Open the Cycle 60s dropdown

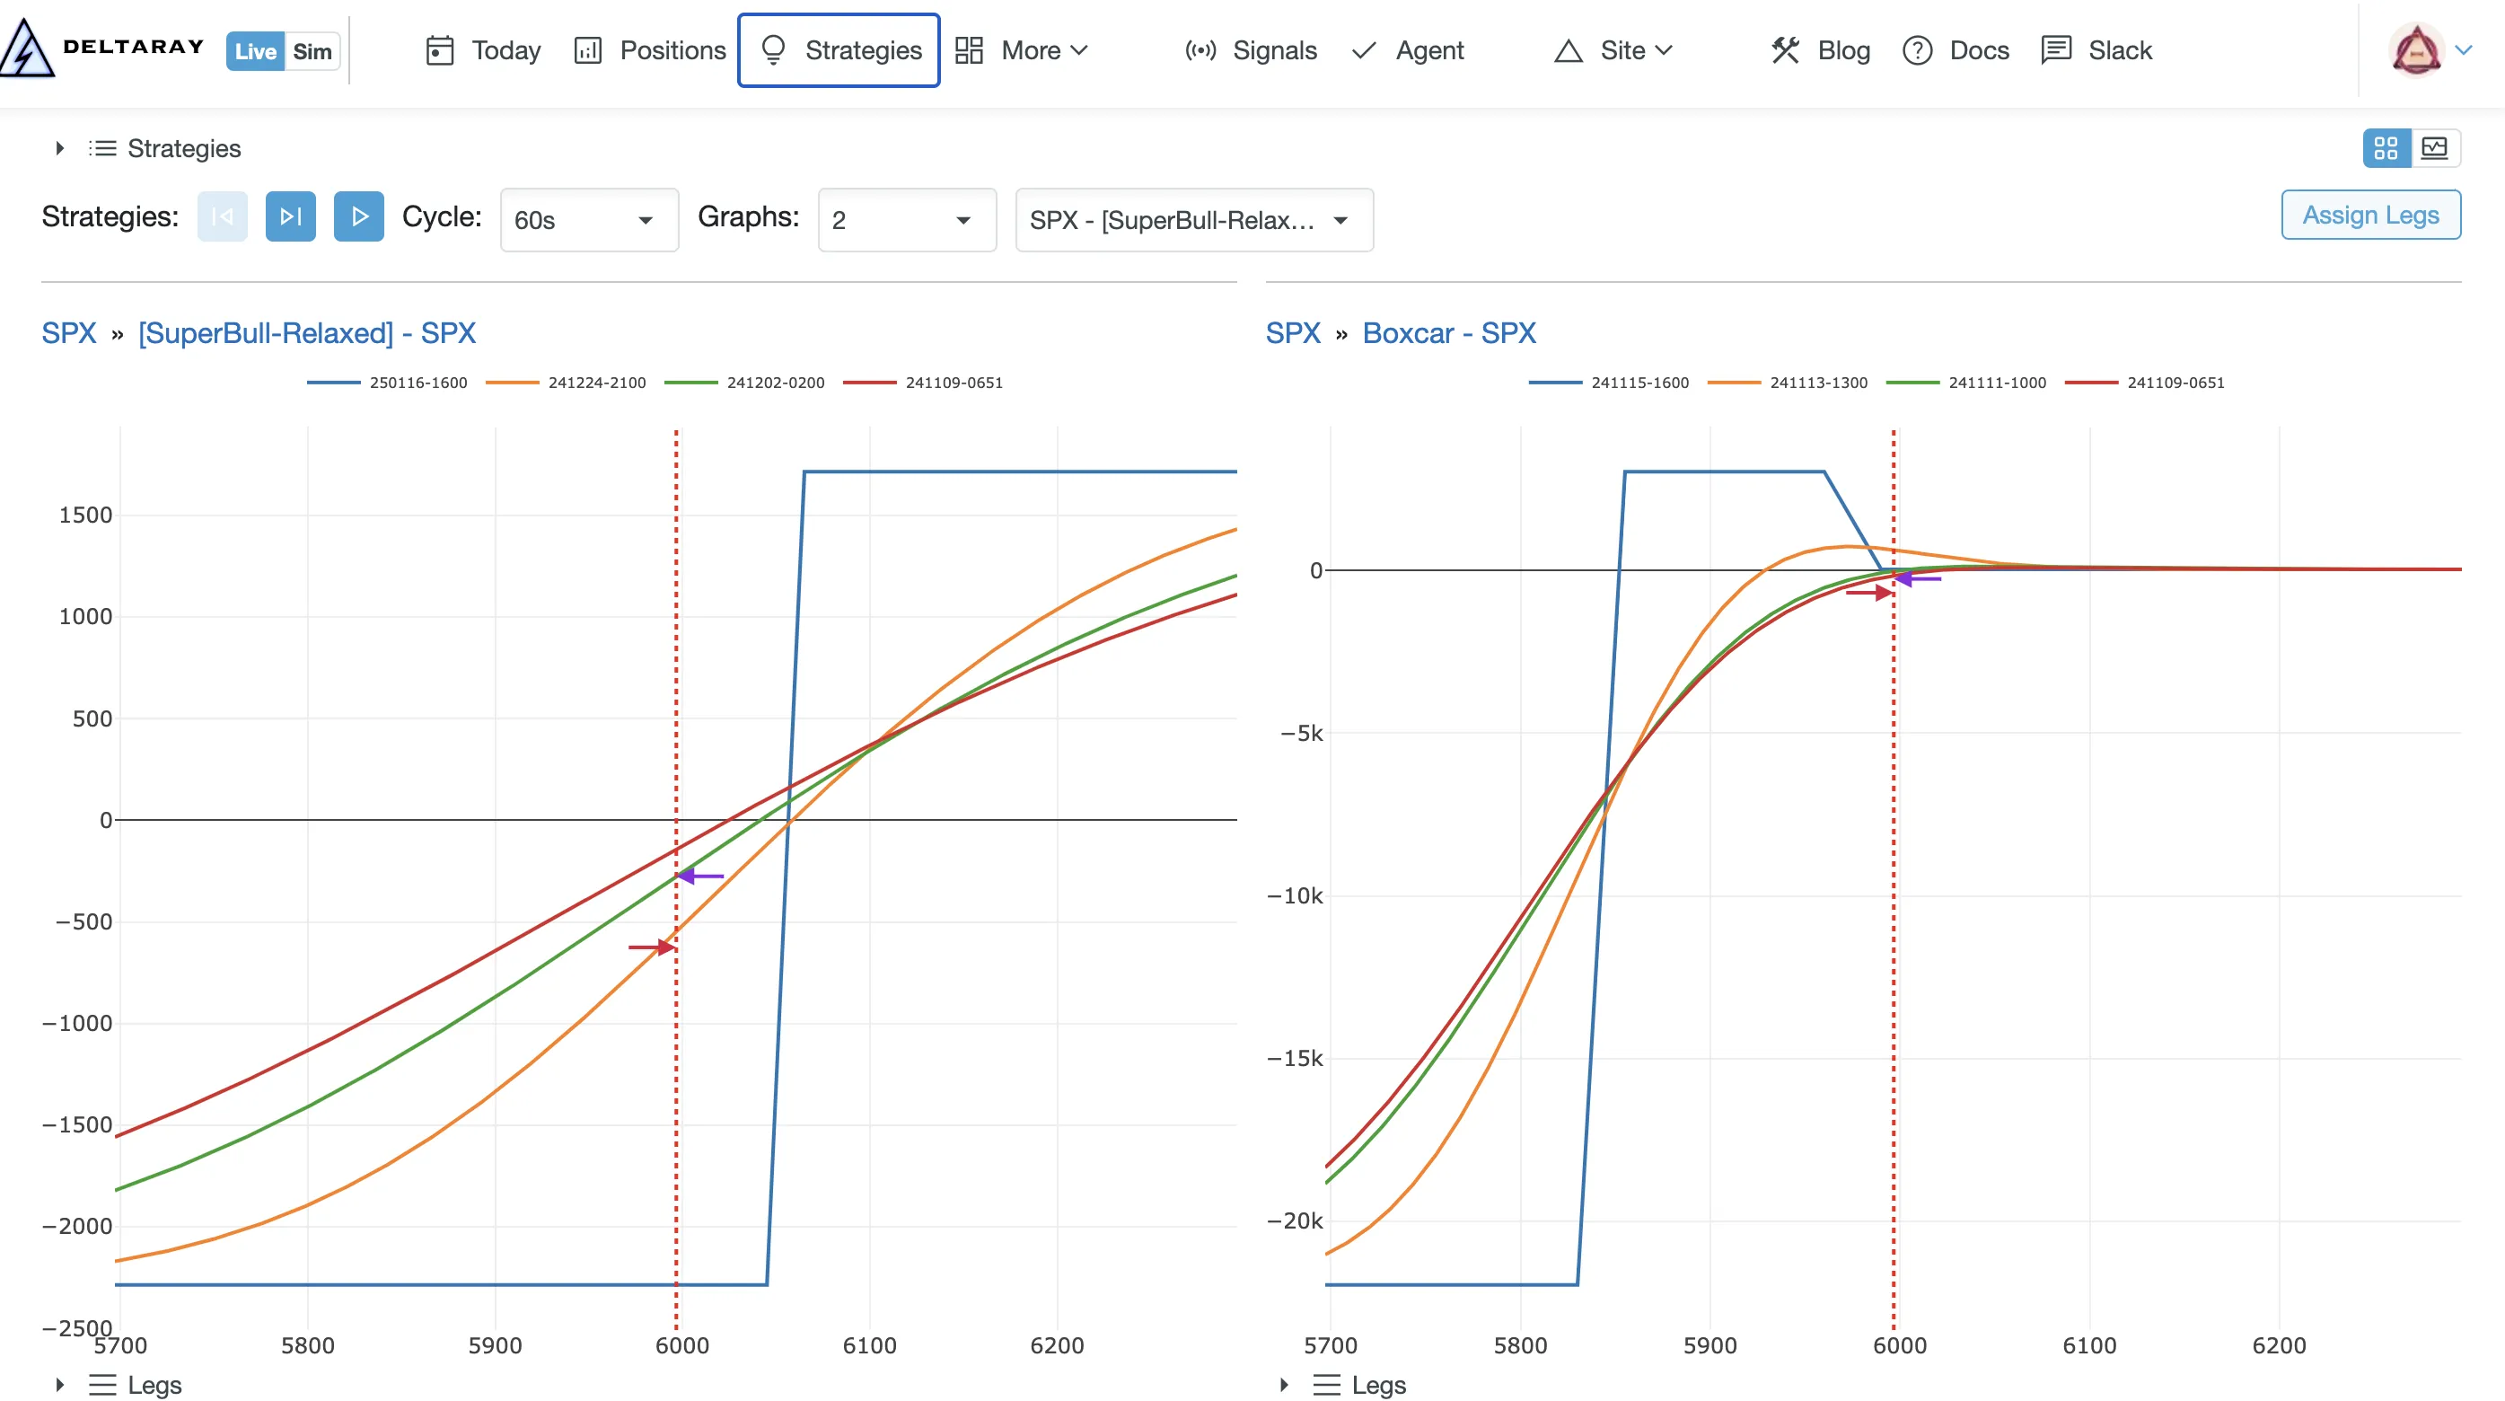click(x=588, y=220)
